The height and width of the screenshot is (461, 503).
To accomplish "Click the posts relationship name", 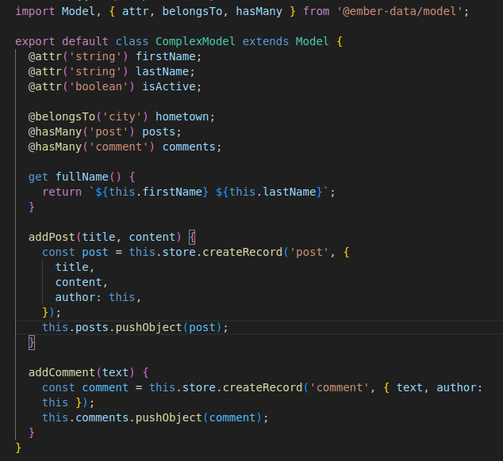I will 159,131.
